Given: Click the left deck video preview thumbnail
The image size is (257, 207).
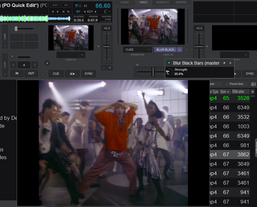Looking at the screenshot, I should click(x=71, y=37).
